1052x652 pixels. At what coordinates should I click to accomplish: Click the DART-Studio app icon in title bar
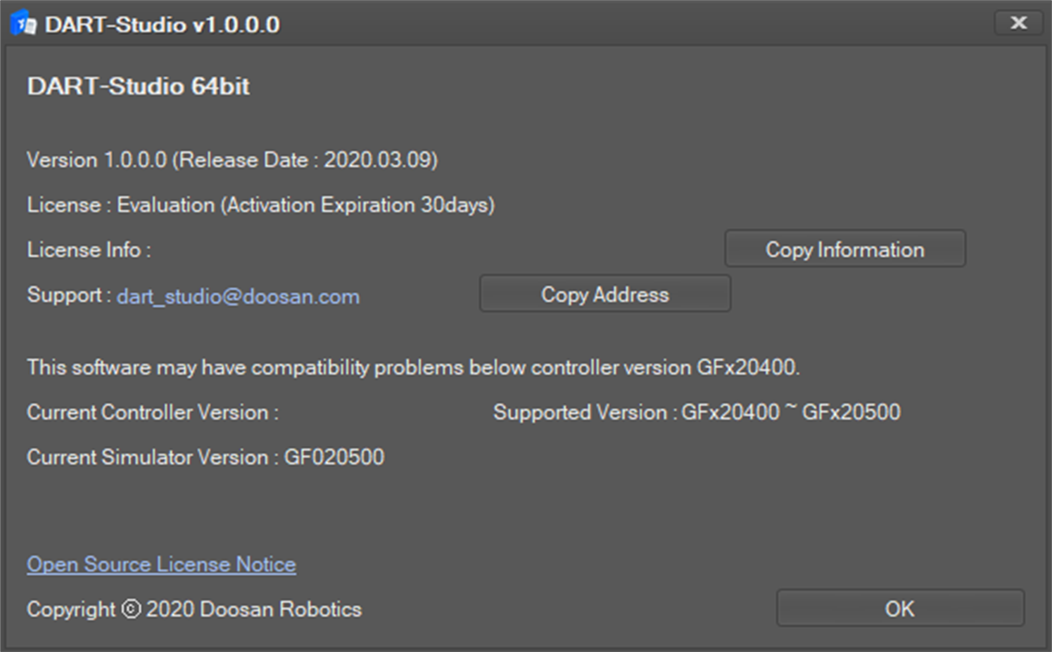[24, 24]
